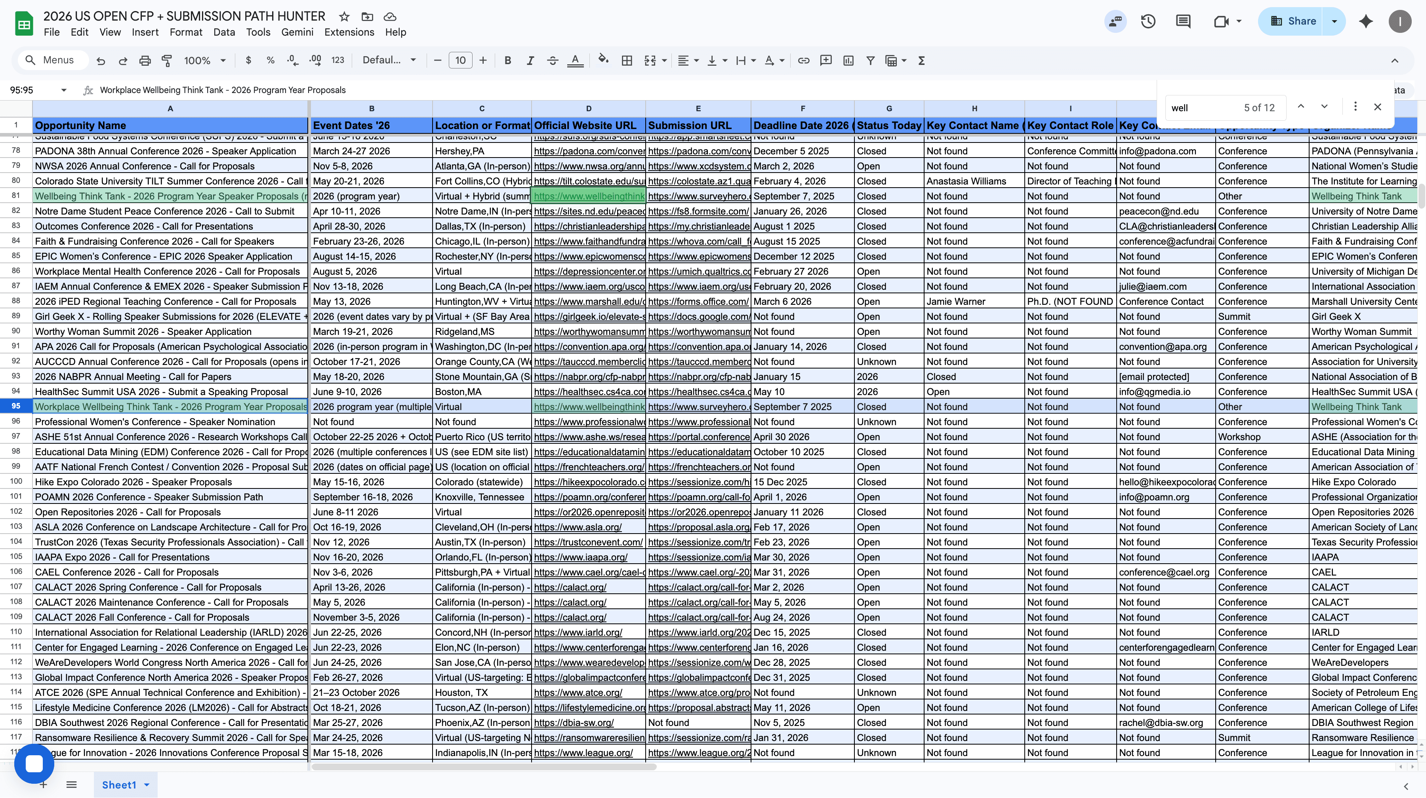Click the Decrease decimal places icon

(293, 60)
